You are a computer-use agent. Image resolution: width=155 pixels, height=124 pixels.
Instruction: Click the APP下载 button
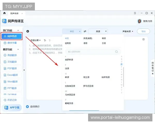coord(12,107)
